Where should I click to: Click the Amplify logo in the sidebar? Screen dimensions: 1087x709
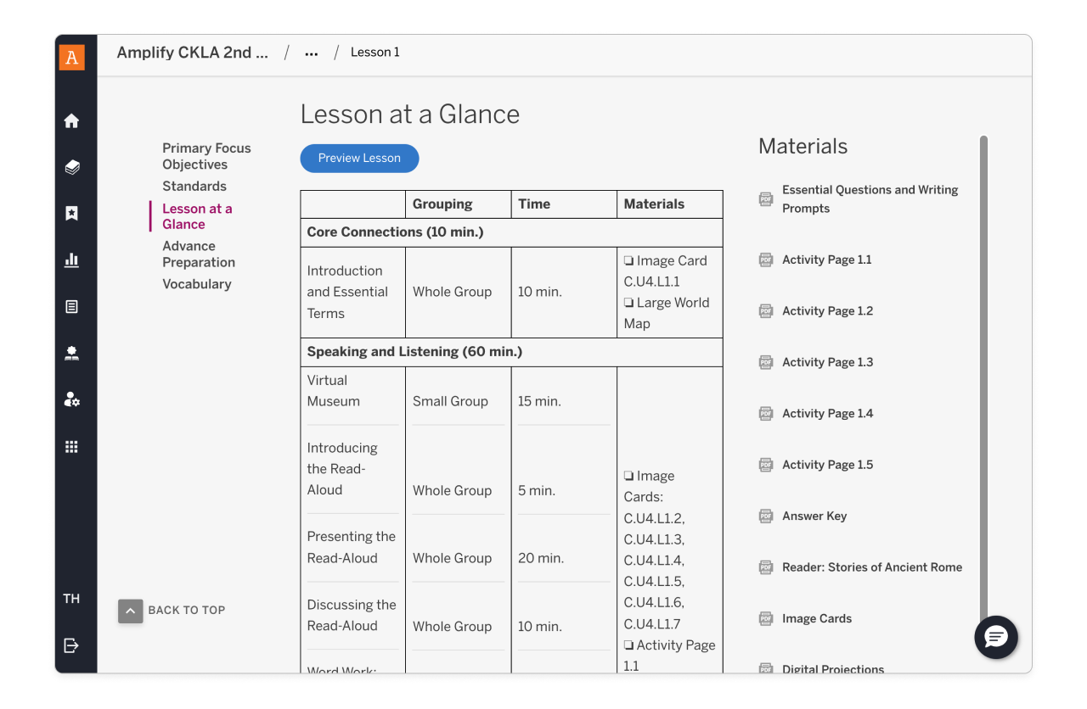pyautogui.click(x=72, y=57)
